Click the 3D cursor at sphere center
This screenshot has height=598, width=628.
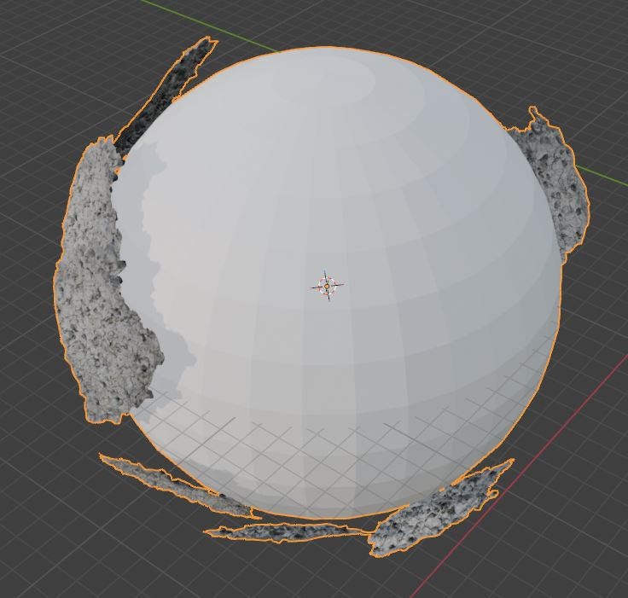click(x=327, y=286)
